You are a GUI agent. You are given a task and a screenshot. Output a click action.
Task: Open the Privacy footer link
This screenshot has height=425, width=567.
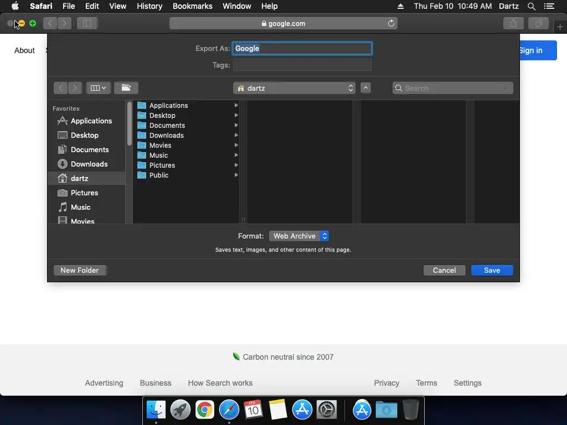pyautogui.click(x=386, y=383)
